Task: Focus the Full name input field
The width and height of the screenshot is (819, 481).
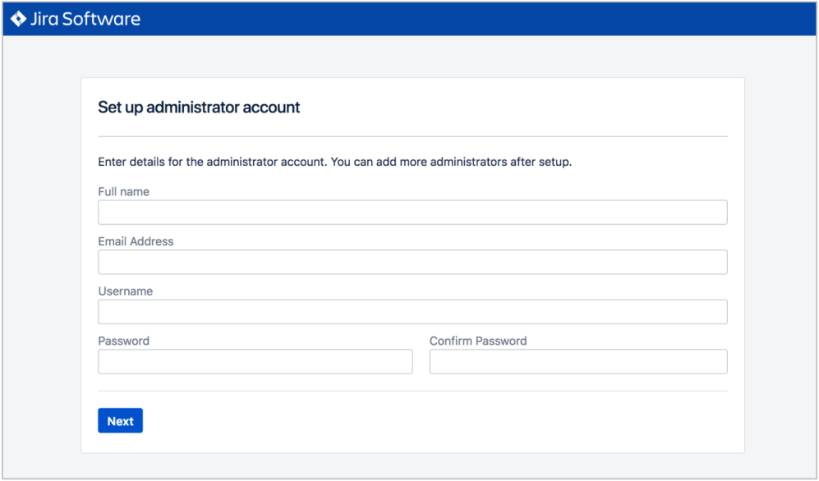Action: (412, 213)
